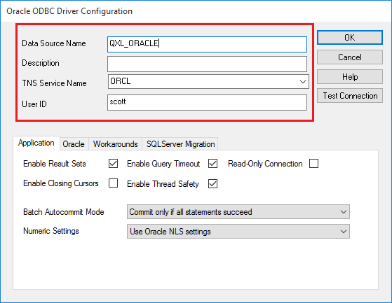Focus the Data Source Name field
Image resolution: width=392 pixels, height=303 pixels.
coord(207,44)
